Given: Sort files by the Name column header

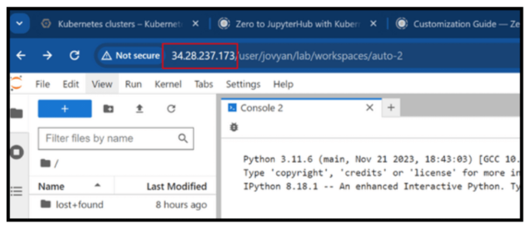Looking at the screenshot, I should [72, 186].
